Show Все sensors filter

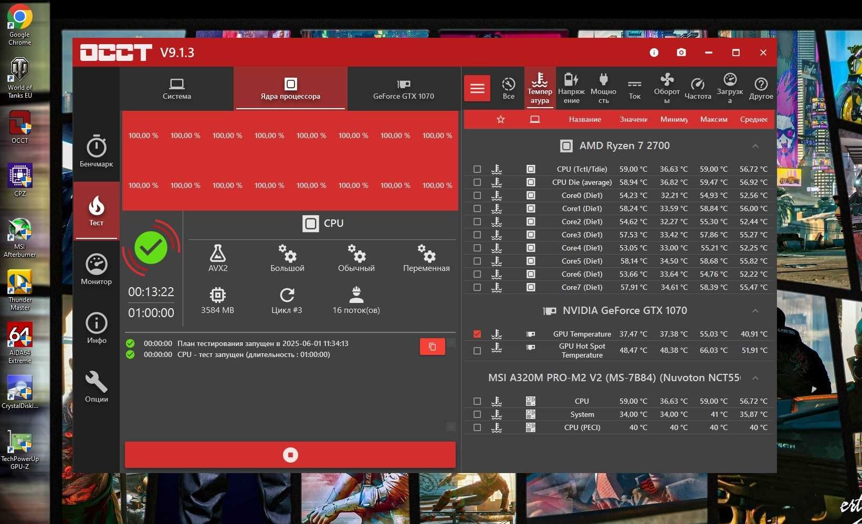pyautogui.click(x=509, y=88)
